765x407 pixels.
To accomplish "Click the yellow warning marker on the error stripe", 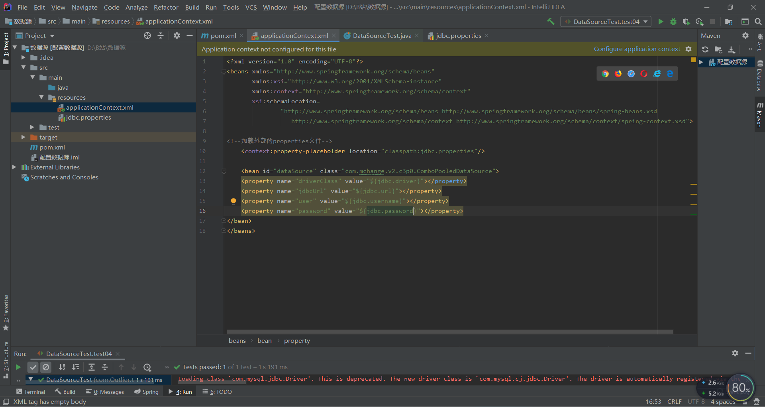I will pos(694,60).
